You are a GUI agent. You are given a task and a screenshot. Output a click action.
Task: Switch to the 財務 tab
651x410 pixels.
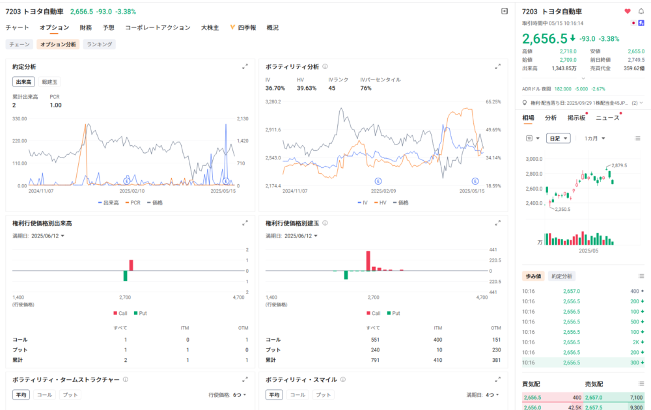85,28
